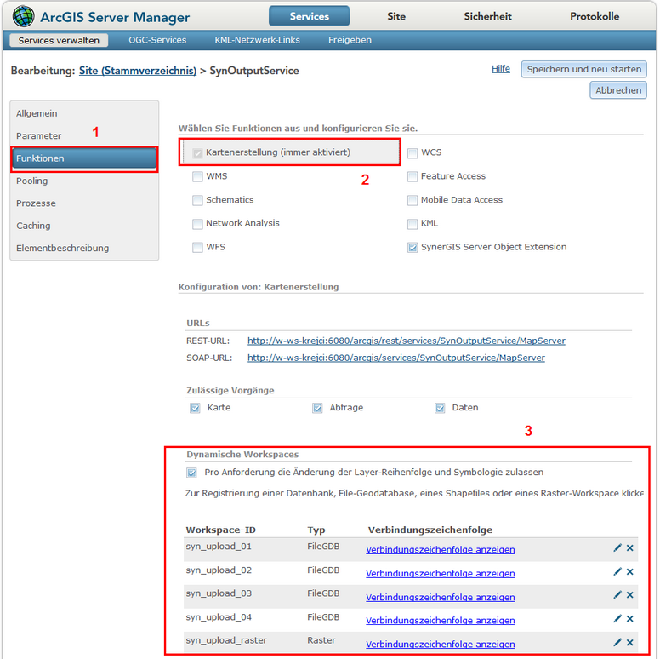Open the REST-URL MapServer link
The height and width of the screenshot is (659, 660).
coord(407,341)
